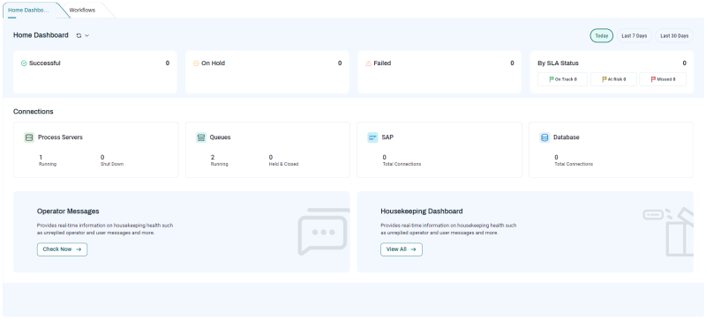Click the Queues icon

pos(201,137)
